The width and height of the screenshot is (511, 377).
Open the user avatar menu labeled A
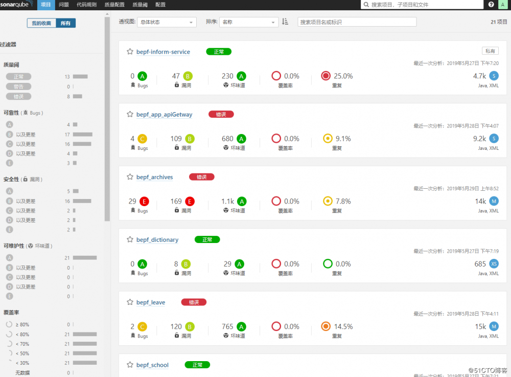[503, 4]
